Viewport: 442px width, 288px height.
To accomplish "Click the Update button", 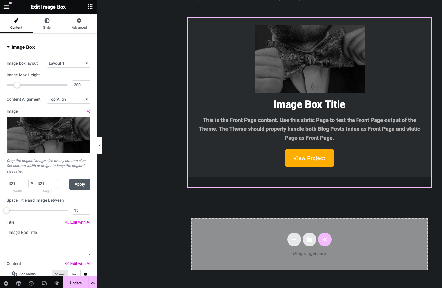I will 76,283.
